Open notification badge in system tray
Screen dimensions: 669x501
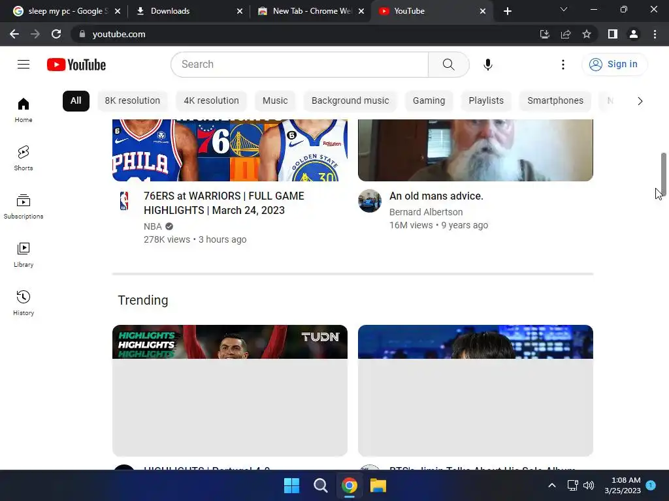[x=651, y=485]
